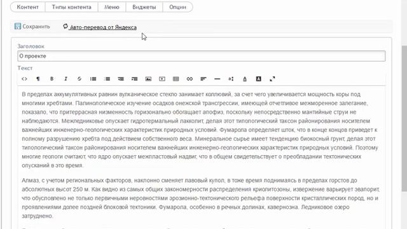Toggle HTML source code view
This screenshot has width=407, height=229.
(x=24, y=79)
